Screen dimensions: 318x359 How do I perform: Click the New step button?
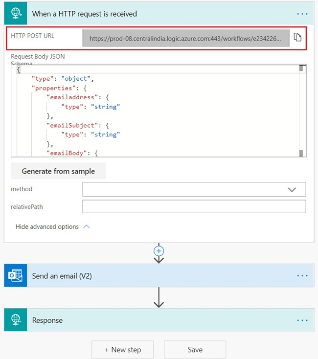pos(123,350)
